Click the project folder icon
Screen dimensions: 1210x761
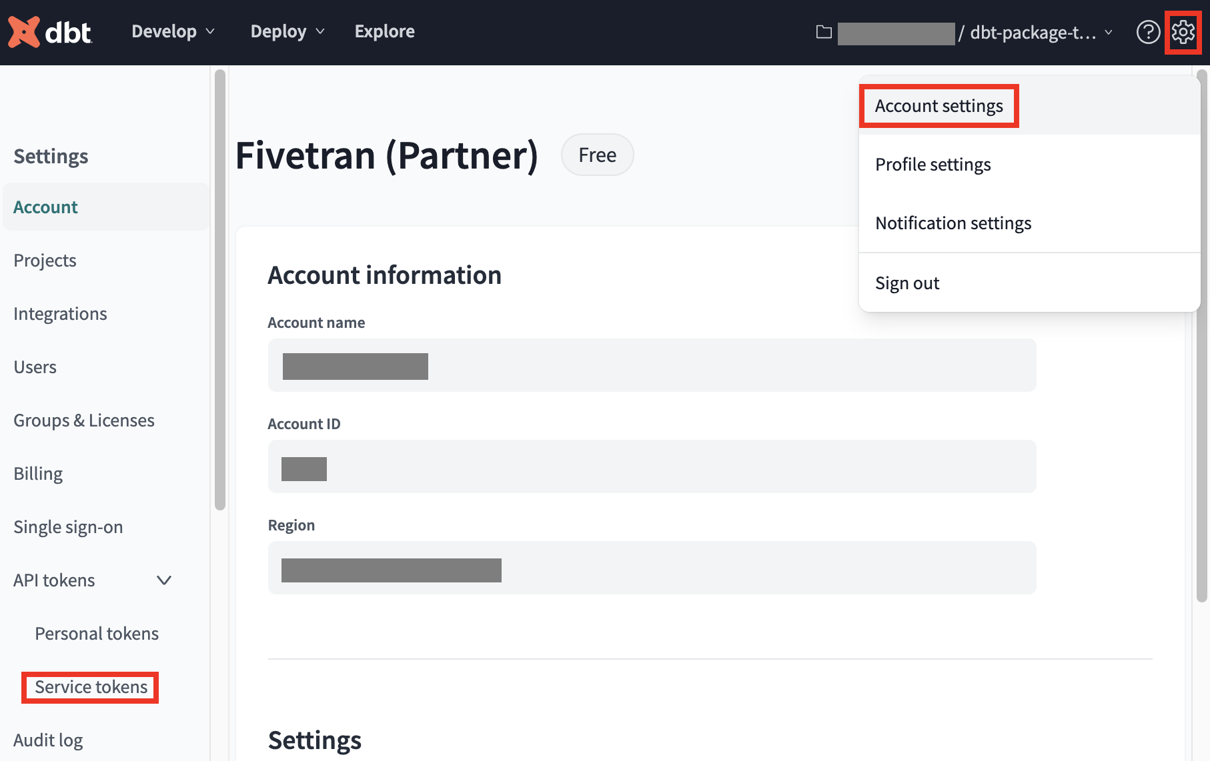coord(824,32)
